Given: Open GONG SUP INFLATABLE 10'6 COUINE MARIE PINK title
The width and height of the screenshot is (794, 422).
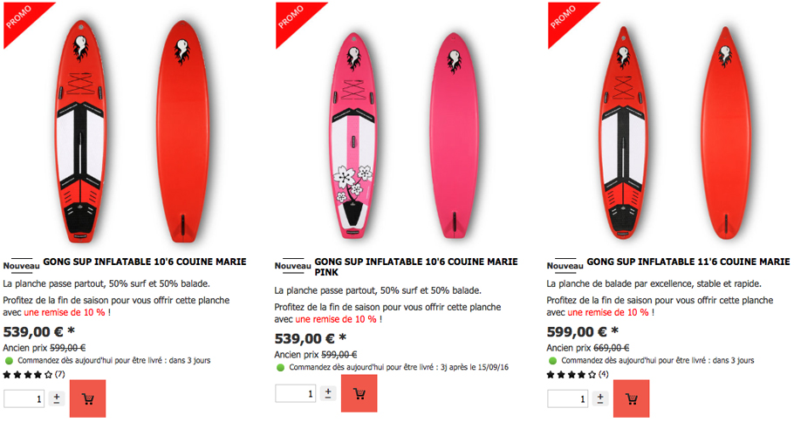Looking at the screenshot, I should tap(415, 267).
